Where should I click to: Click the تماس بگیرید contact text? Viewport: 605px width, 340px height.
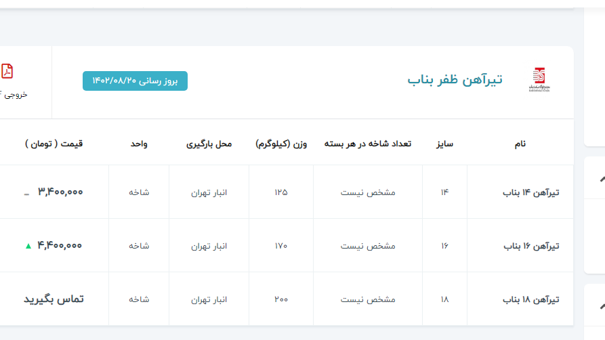54,299
